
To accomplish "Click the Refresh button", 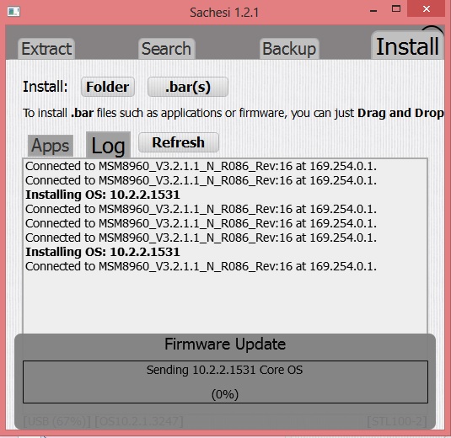I will [x=179, y=142].
